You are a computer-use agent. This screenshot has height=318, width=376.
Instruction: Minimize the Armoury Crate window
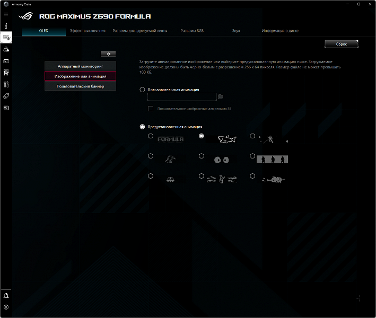(347, 4)
